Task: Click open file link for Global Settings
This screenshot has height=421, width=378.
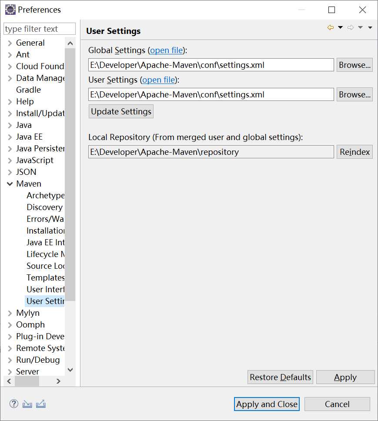Action: coord(166,50)
